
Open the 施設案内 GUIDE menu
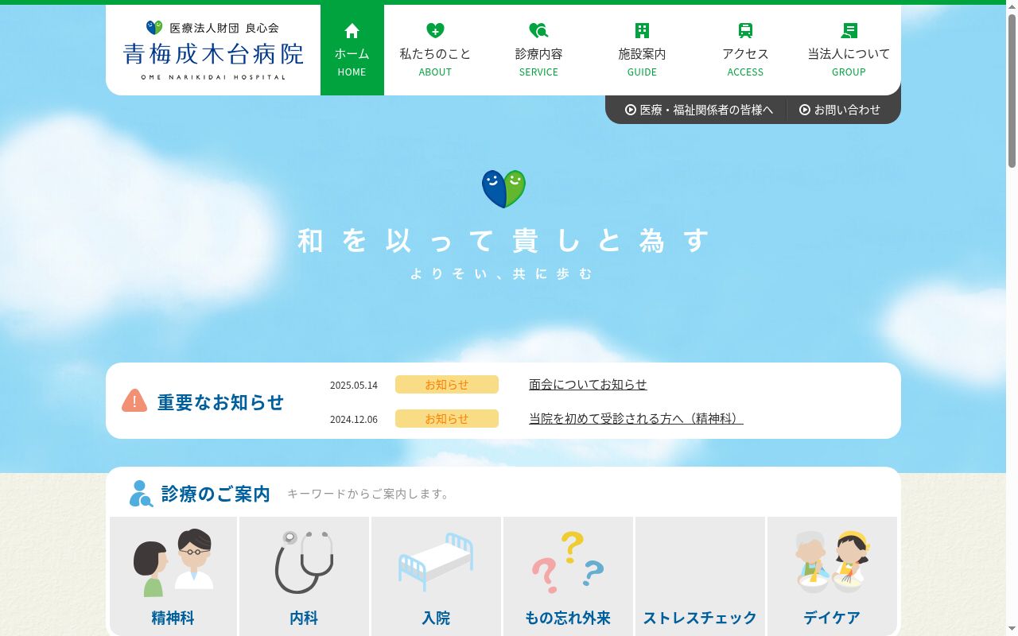(x=642, y=50)
